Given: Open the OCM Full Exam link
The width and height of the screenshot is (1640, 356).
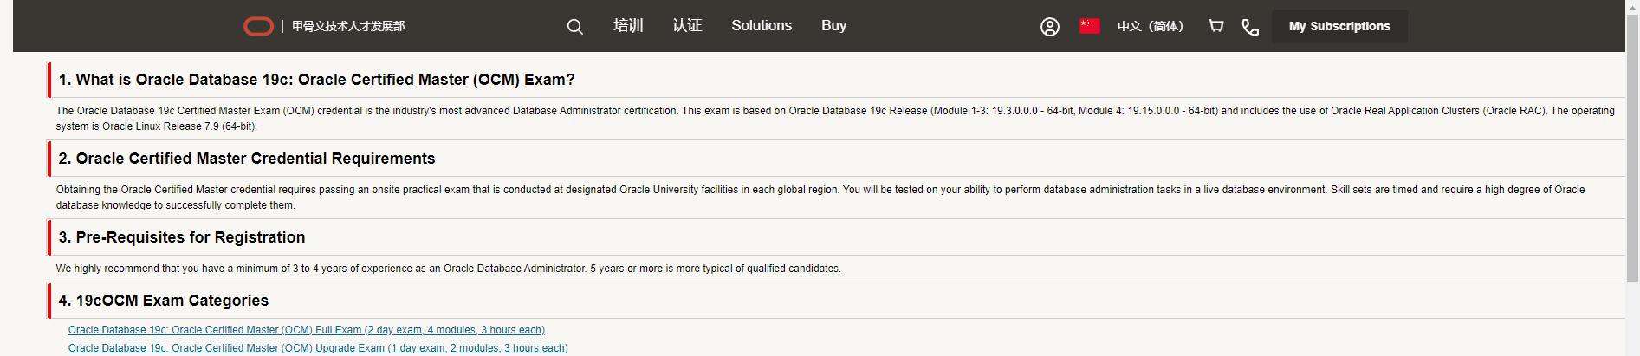Looking at the screenshot, I should click(306, 330).
